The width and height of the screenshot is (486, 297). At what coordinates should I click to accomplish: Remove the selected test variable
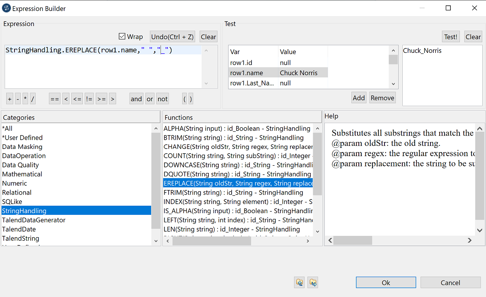point(382,97)
